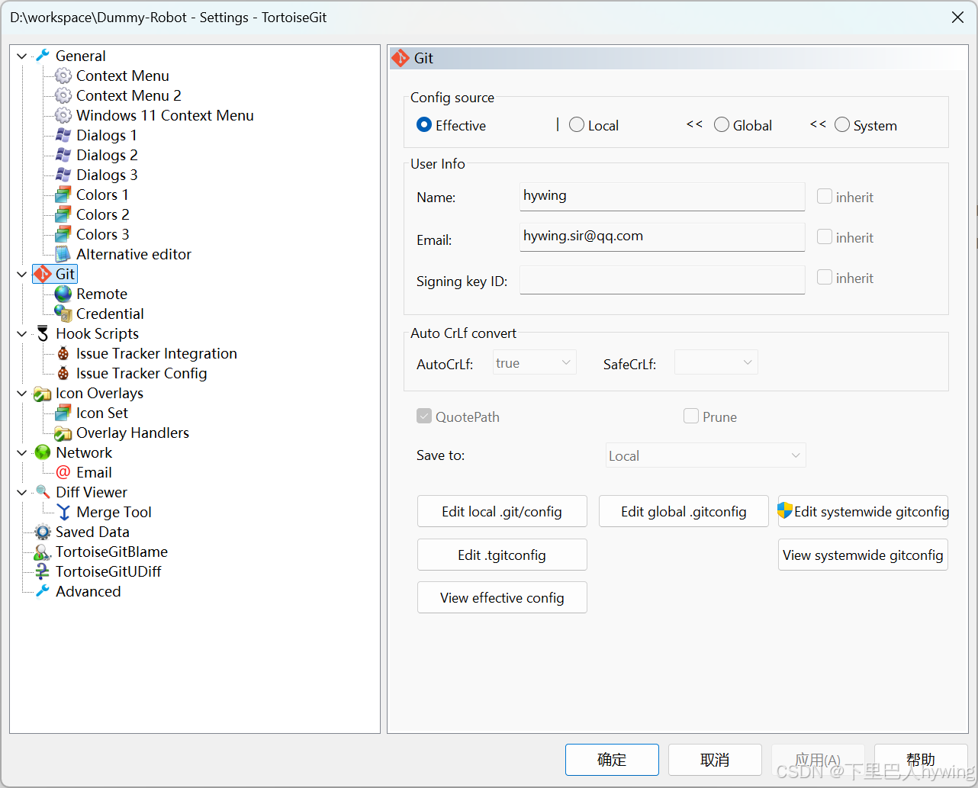The width and height of the screenshot is (978, 788).
Task: Collapse the Diff Viewer tree node
Action: pos(22,492)
